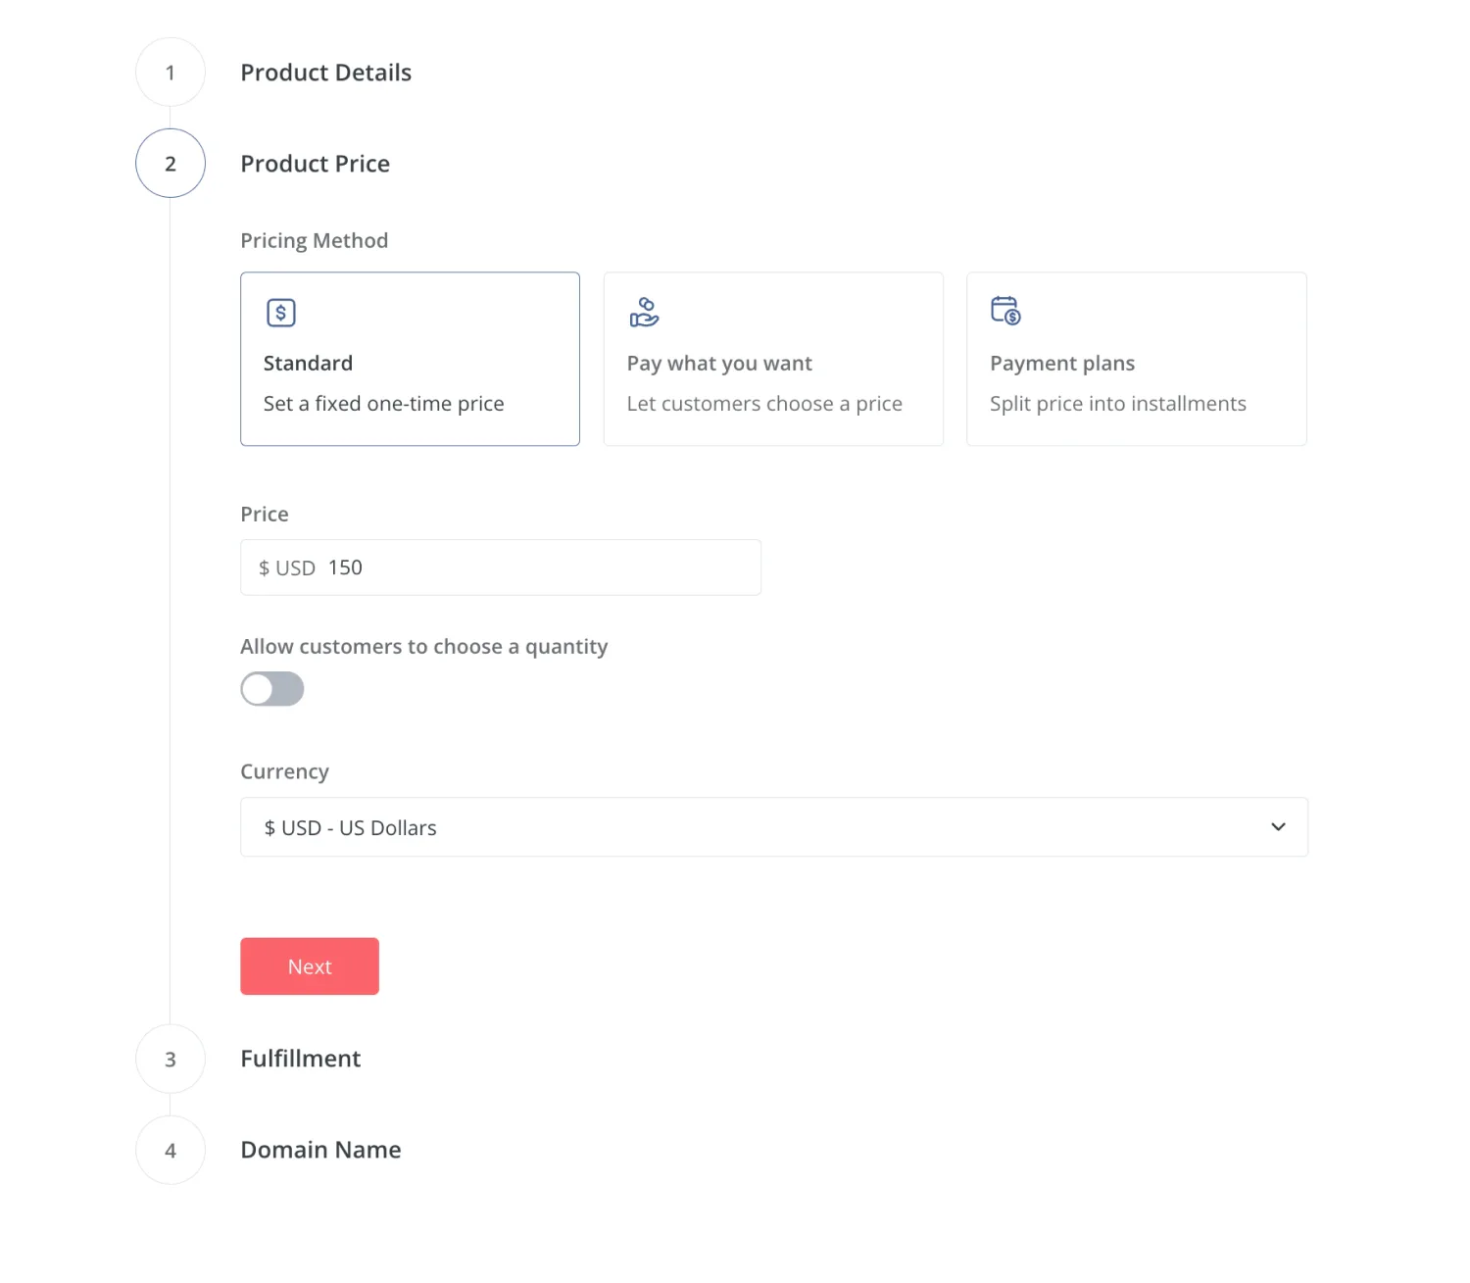Click the Payment plans calendar icon
The width and height of the screenshot is (1470, 1283).
(x=1005, y=311)
